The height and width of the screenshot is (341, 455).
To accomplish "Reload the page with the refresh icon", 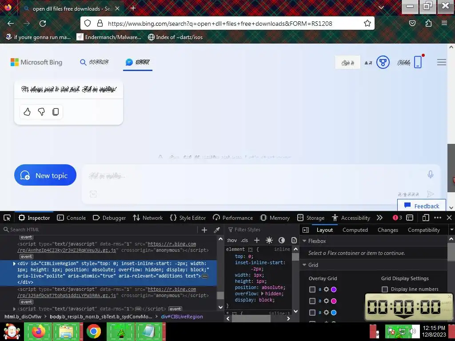I will point(43,24).
